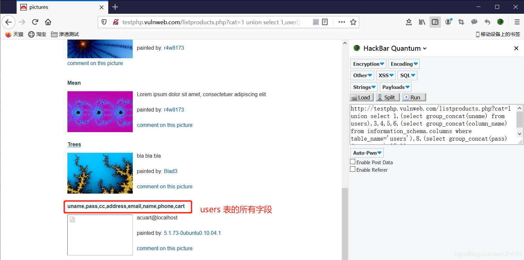
Task: Show insecure connection site info
Action: [x=115, y=22]
